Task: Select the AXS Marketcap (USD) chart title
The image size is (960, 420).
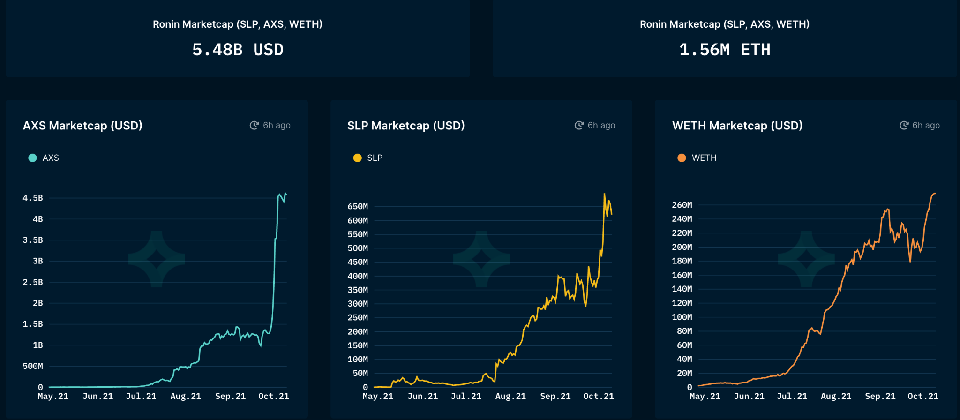Action: 82,126
